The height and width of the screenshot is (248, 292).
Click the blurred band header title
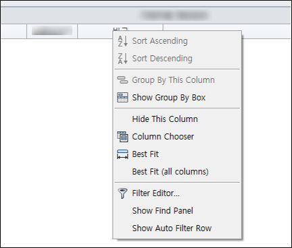[174, 15]
